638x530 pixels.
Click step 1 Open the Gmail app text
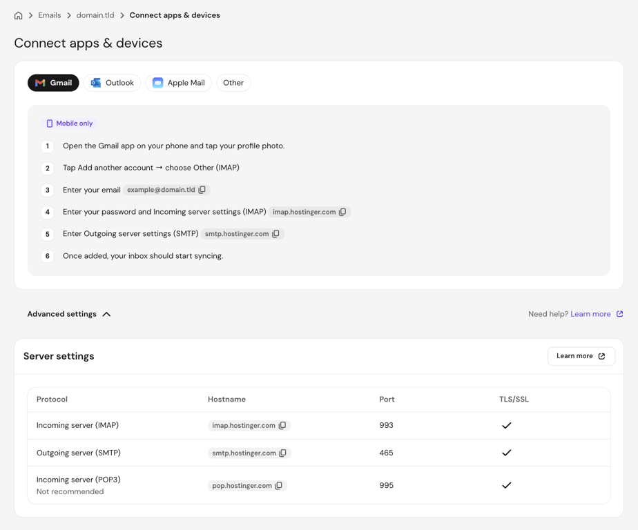174,146
